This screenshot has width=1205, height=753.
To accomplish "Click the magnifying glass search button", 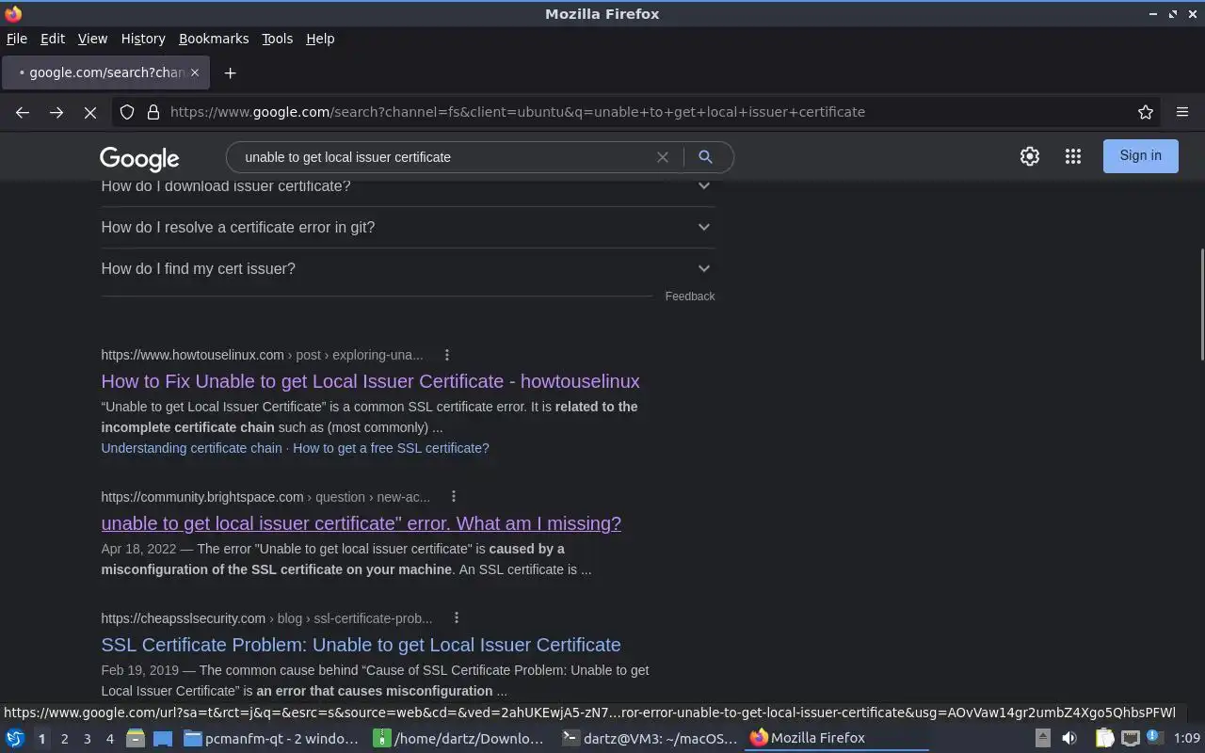I will coord(705,157).
